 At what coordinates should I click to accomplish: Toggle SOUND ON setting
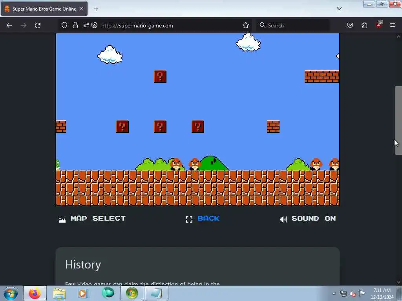coord(314,218)
